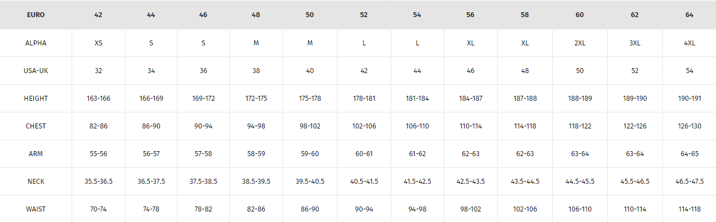Click the EURO header cell
The width and height of the screenshot is (716, 222).
pyautogui.click(x=36, y=15)
